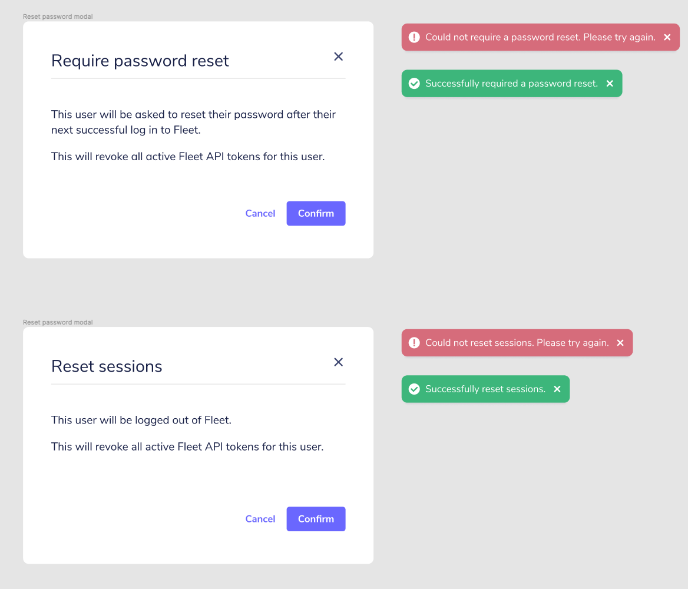Cancel the Require password reset dialog
Screen dimensions: 688x589
pyautogui.click(x=260, y=213)
